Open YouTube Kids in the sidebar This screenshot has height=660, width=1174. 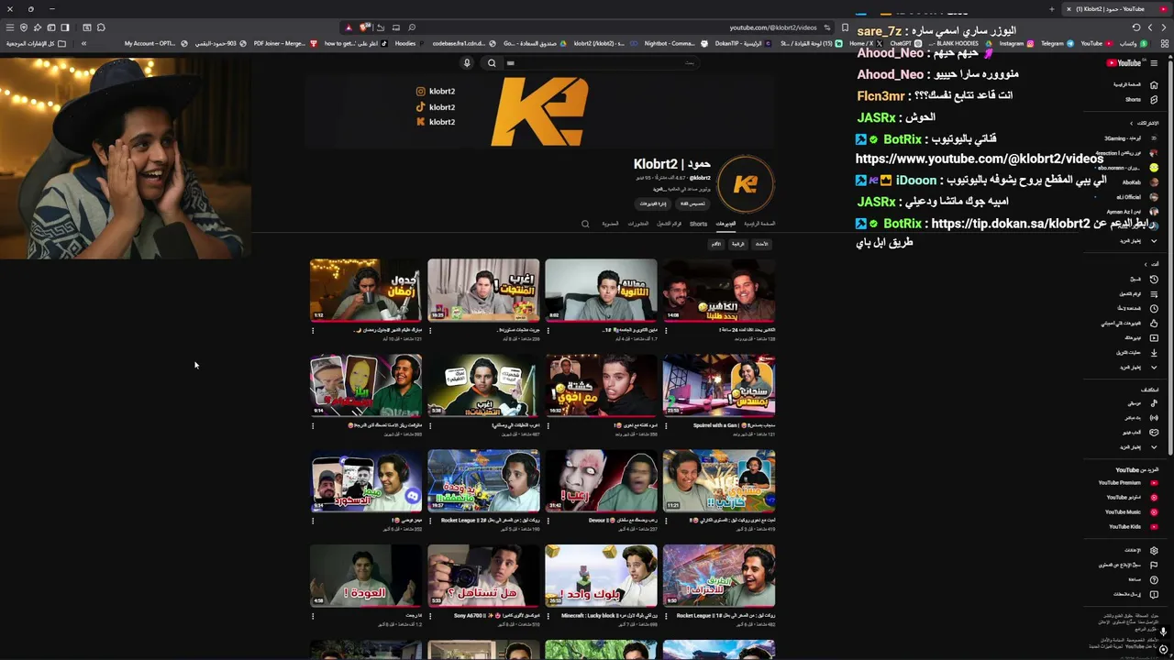[1133, 526]
